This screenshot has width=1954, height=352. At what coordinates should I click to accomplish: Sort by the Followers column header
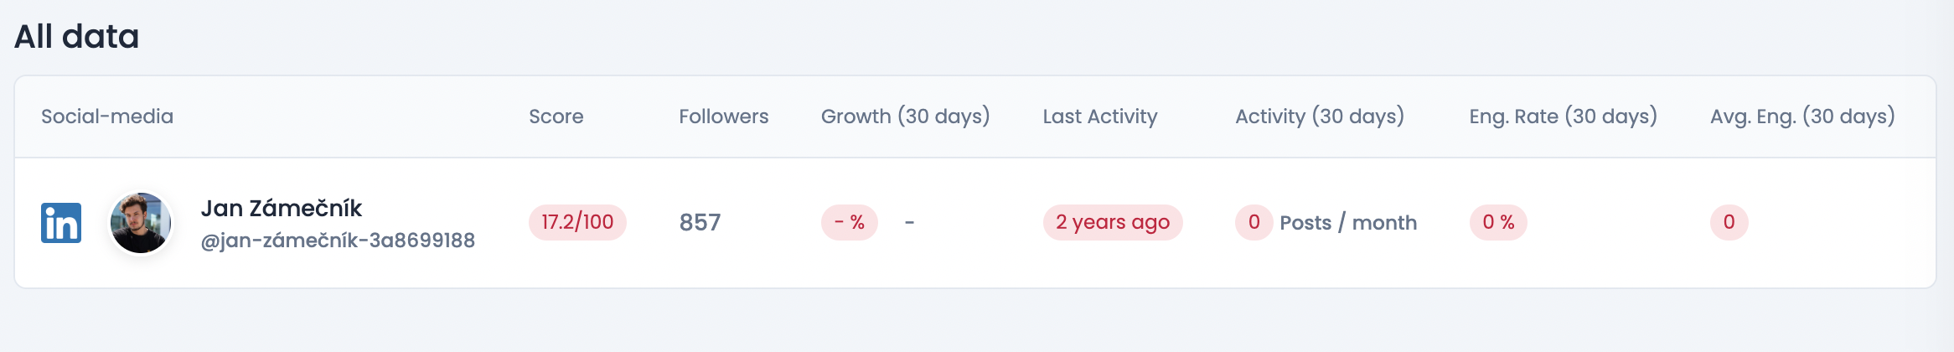(x=723, y=116)
